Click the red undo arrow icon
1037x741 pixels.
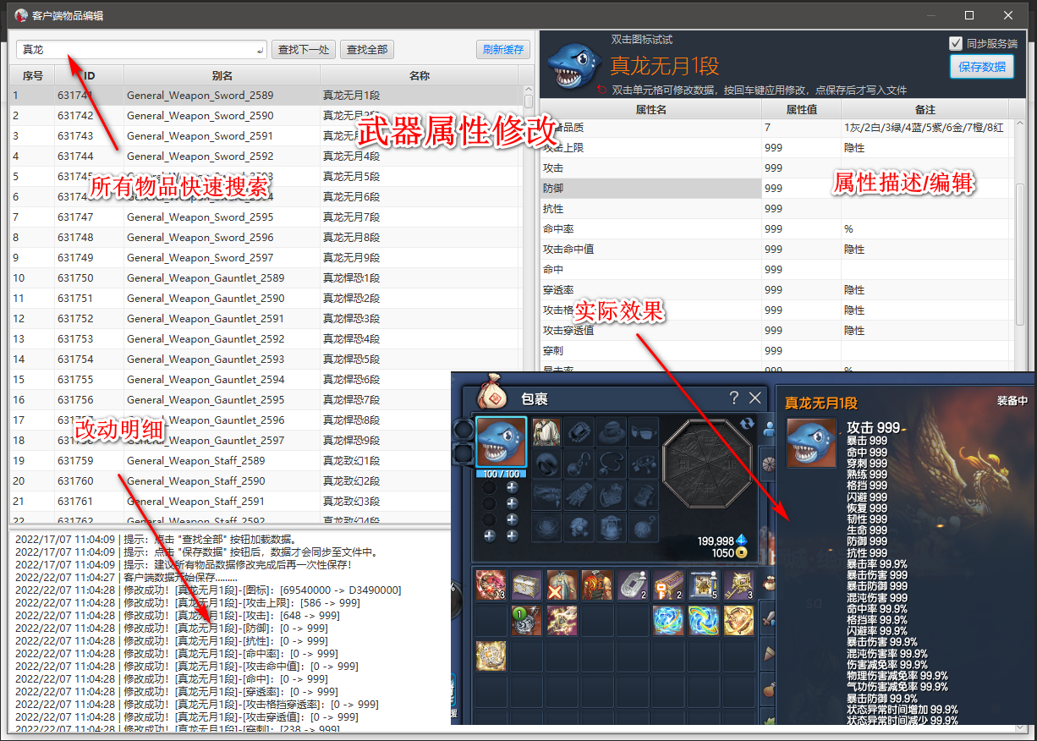click(x=601, y=91)
